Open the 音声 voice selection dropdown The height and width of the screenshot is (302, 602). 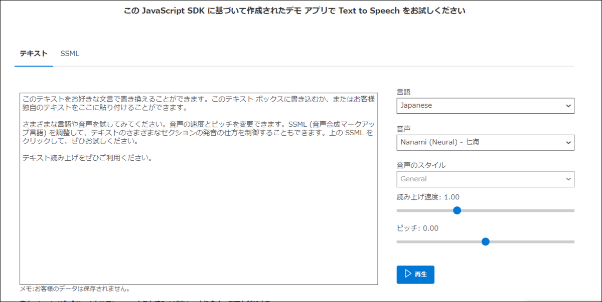point(485,142)
